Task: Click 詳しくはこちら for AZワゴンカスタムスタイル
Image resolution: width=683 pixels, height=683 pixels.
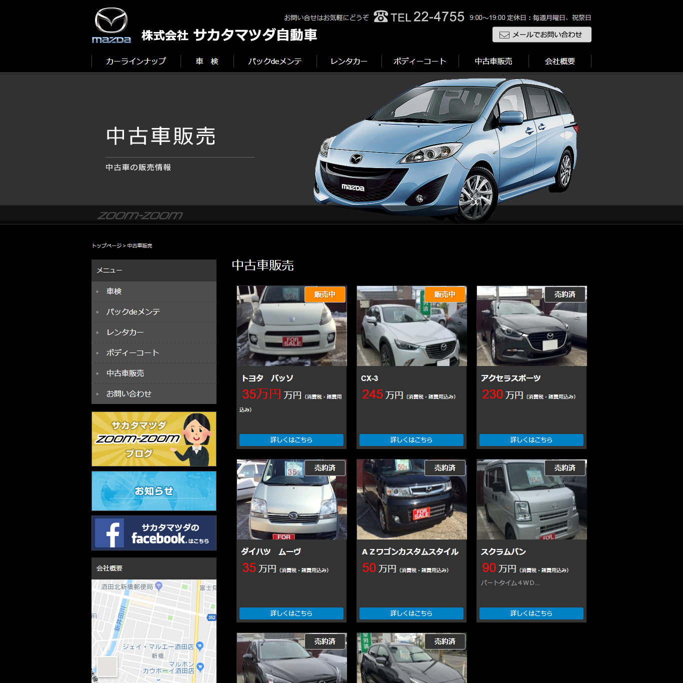Action: point(411,613)
